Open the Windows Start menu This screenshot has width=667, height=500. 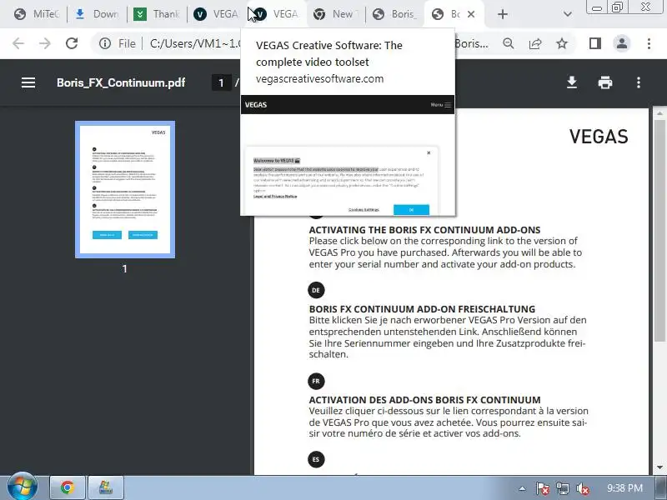(23, 487)
